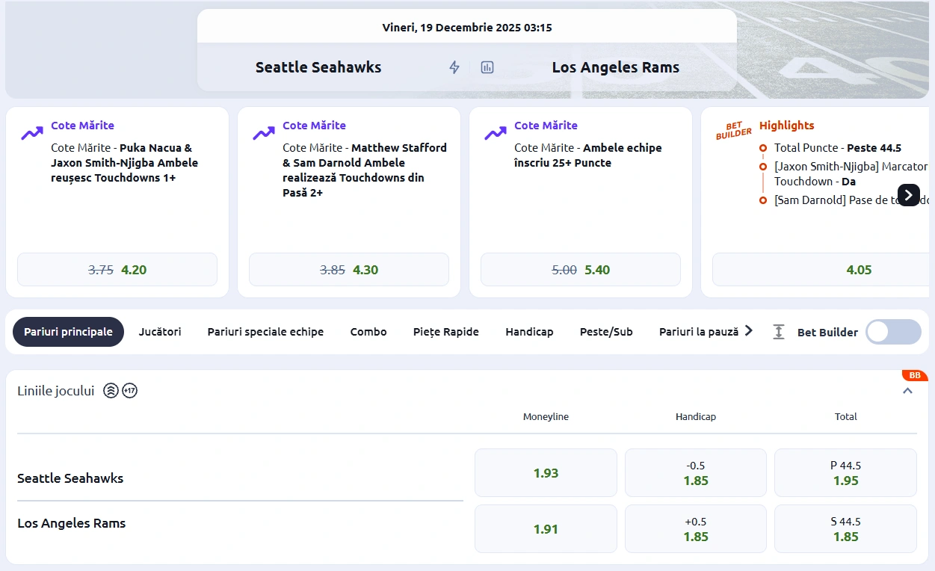The image size is (935, 571).
Task: Add the 4.30 boosted odds for Stafford & Darnold
Action: (348, 270)
